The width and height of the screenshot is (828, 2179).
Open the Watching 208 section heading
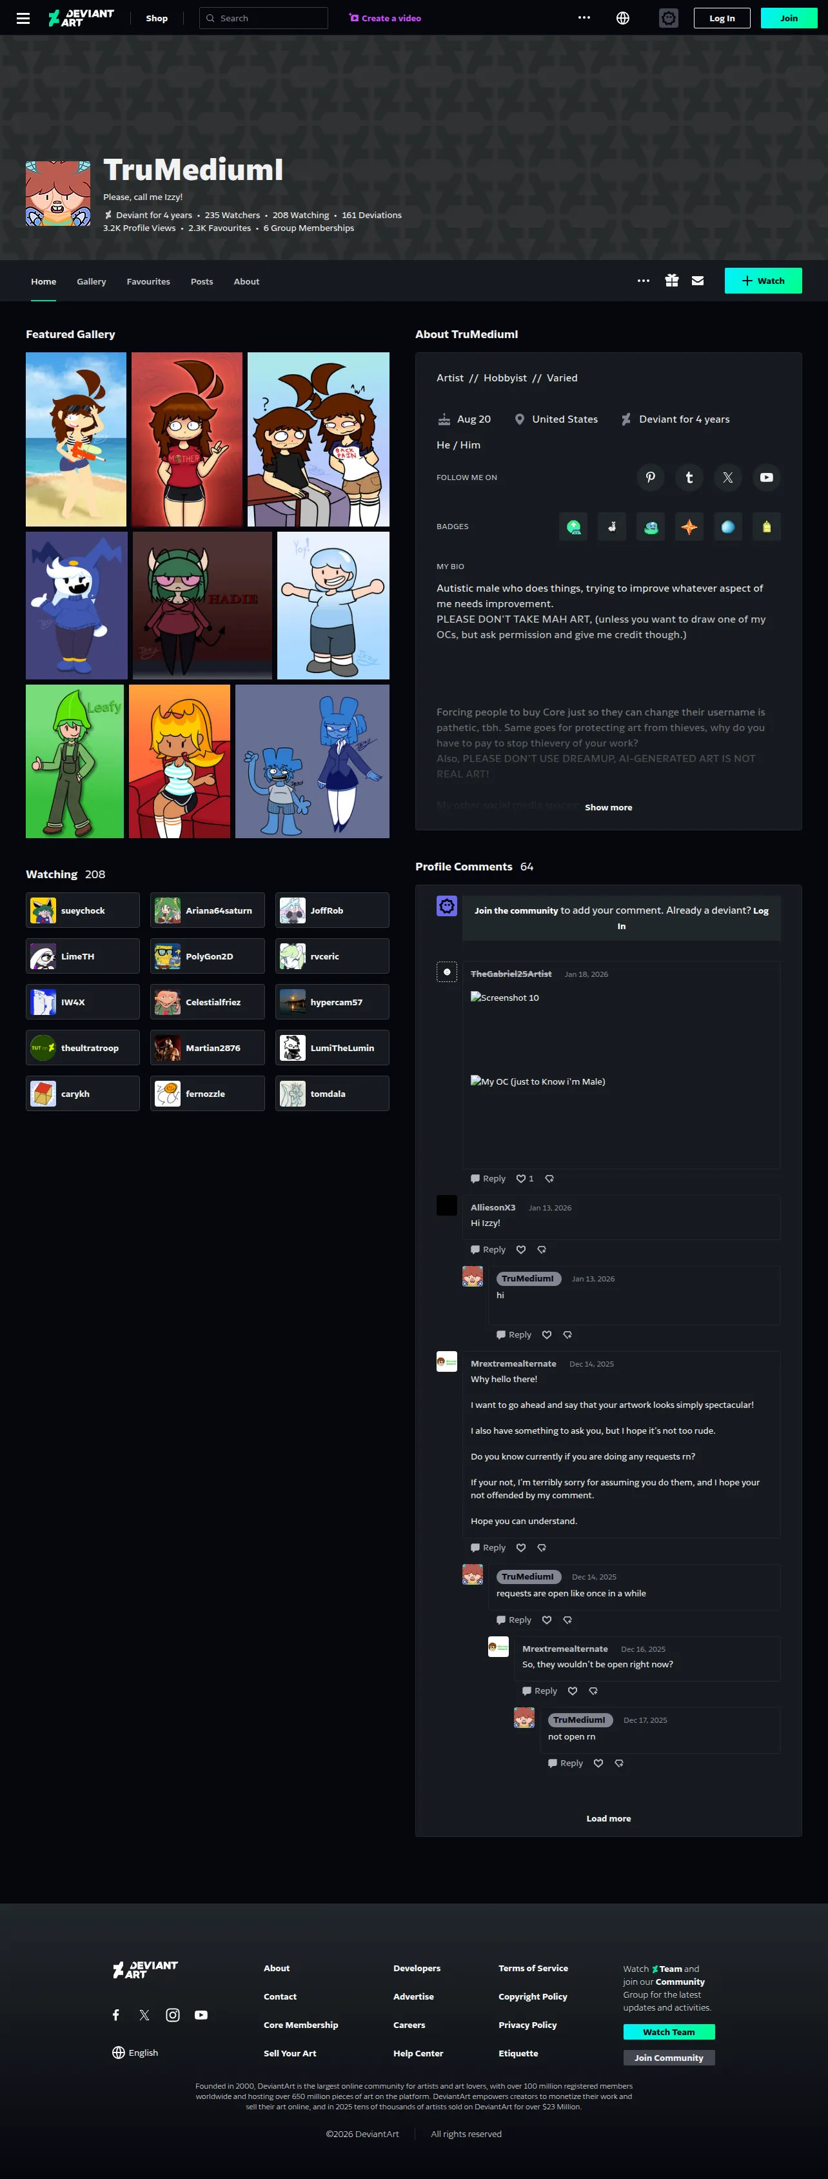pyautogui.click(x=66, y=874)
